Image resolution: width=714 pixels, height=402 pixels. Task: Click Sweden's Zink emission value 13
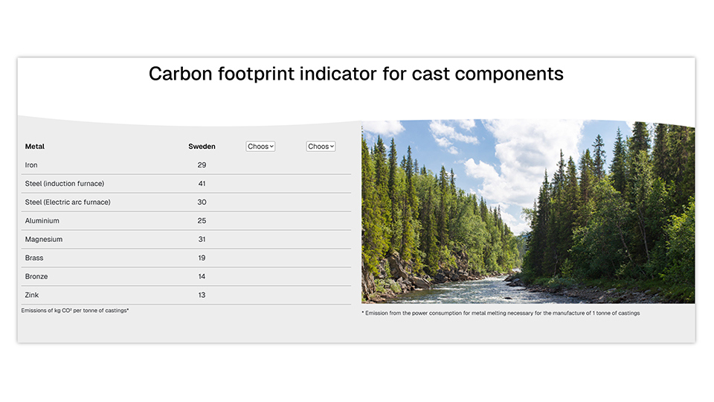(202, 296)
